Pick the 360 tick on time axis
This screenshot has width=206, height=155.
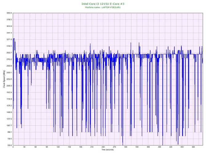148,147
